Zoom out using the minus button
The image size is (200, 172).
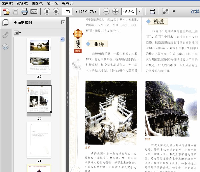(106, 12)
